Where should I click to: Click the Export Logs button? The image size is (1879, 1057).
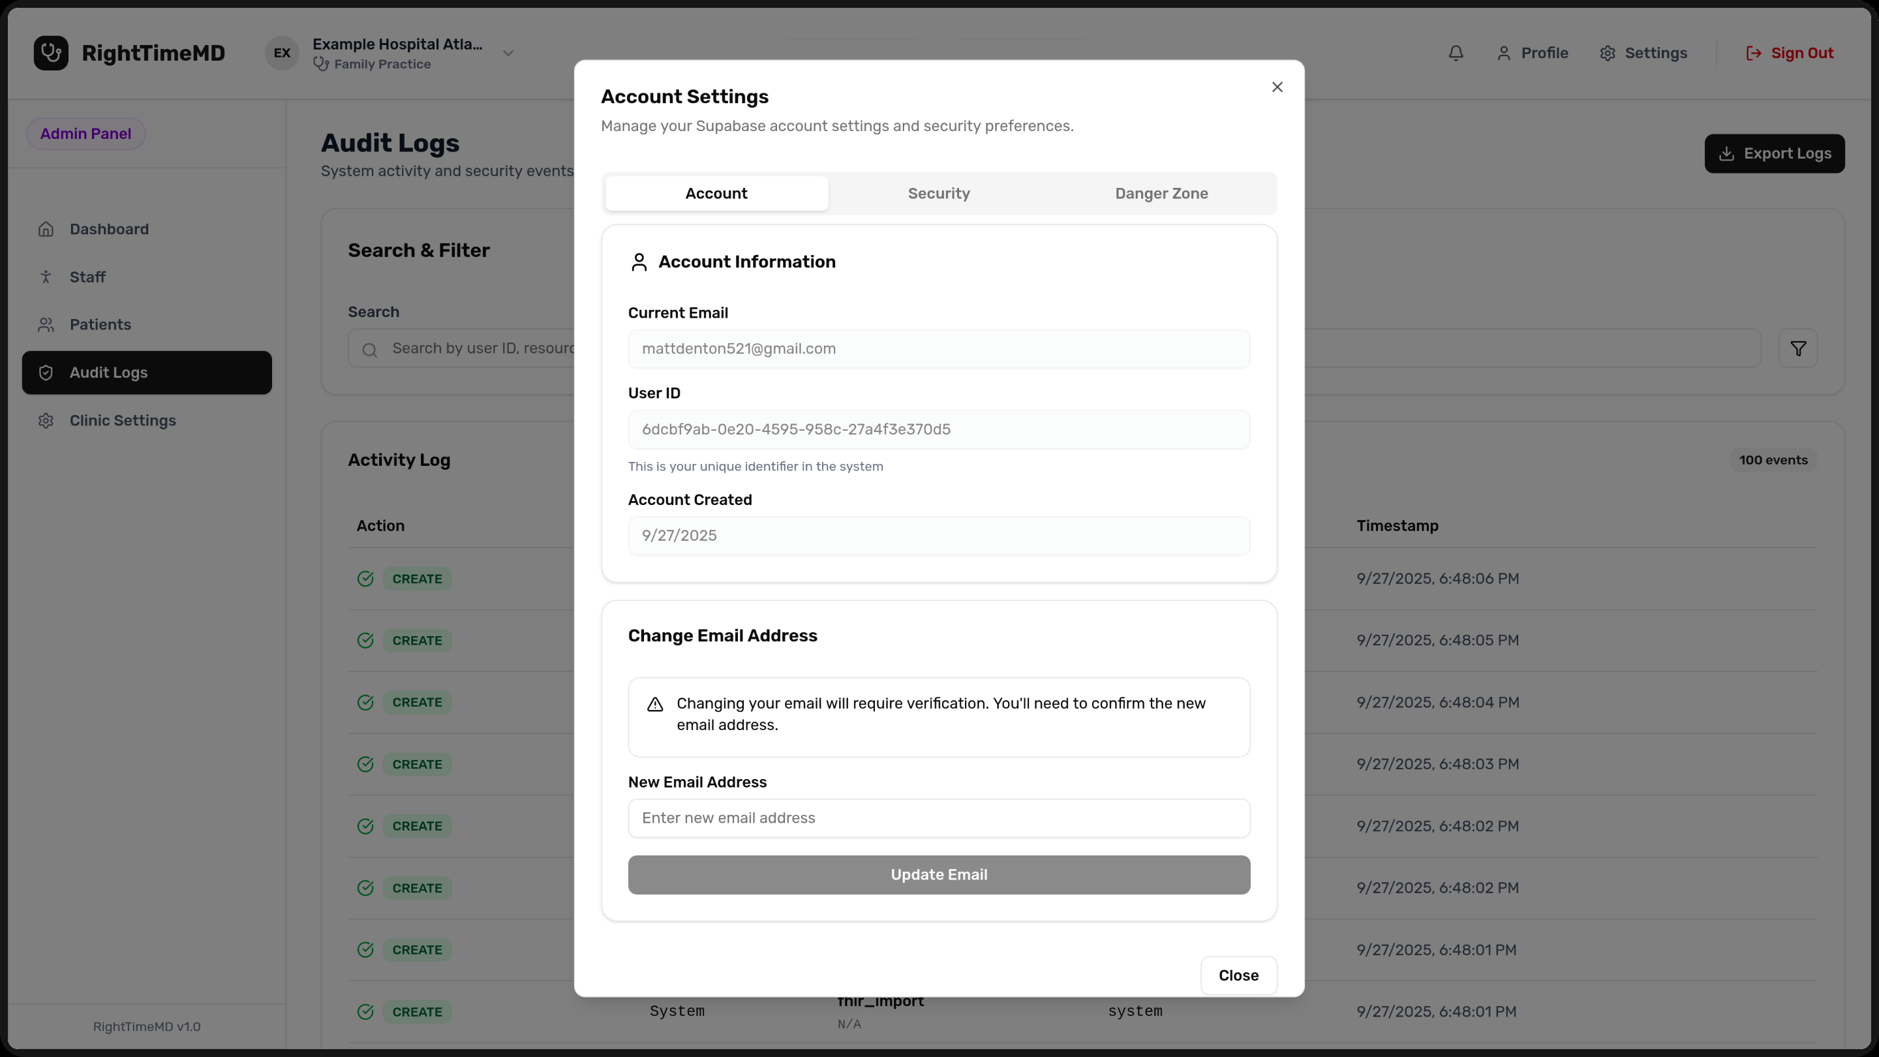(1773, 154)
